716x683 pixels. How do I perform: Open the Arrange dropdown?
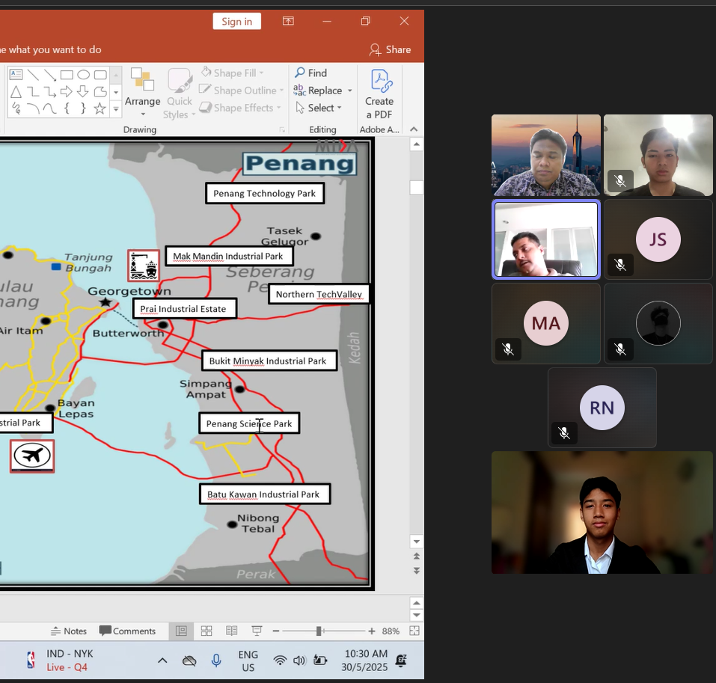[142, 93]
